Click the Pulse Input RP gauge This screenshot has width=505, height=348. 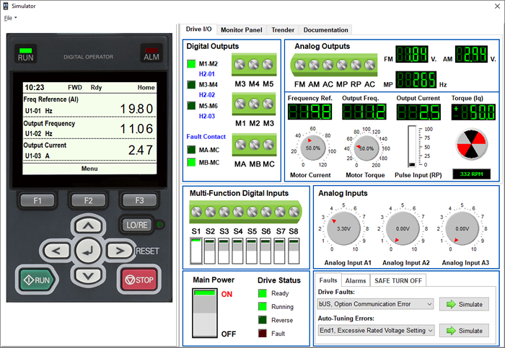(412, 148)
